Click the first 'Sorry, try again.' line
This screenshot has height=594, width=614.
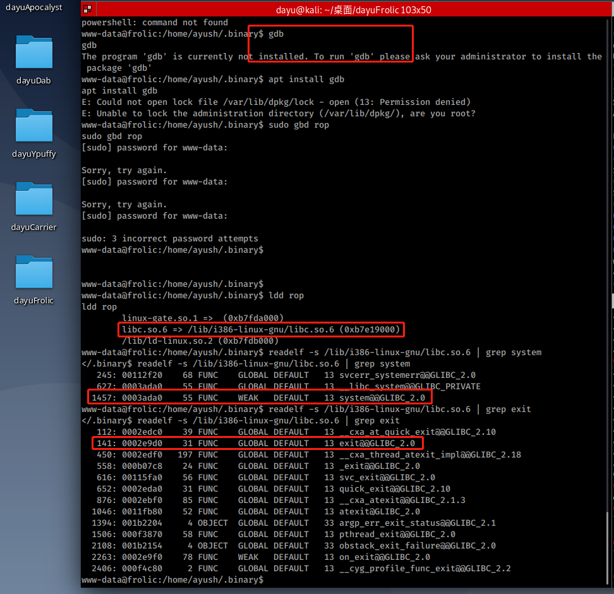point(124,170)
